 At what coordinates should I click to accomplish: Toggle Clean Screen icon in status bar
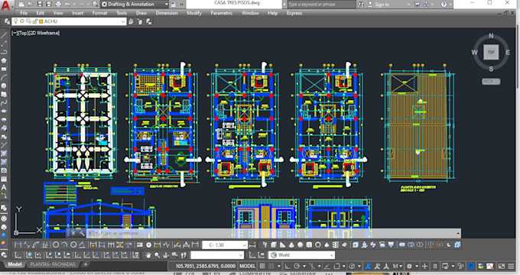[502, 266]
